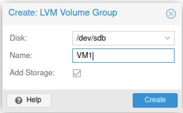The image size is (183, 113).
Task: Click the word Help beside the question icon
Action: [34, 100]
